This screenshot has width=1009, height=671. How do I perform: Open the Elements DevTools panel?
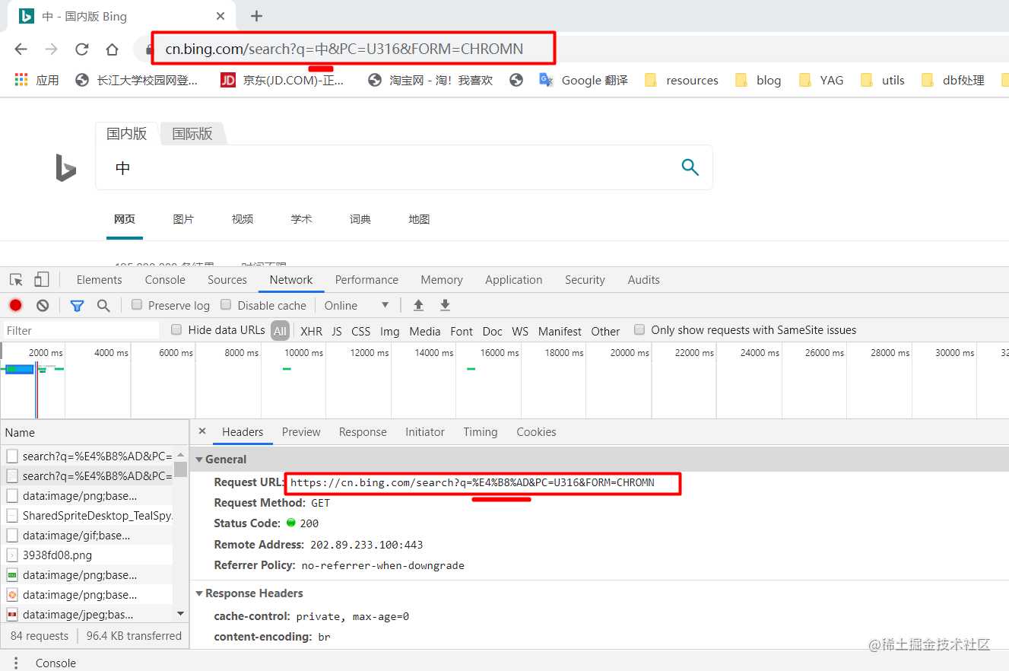(99, 280)
